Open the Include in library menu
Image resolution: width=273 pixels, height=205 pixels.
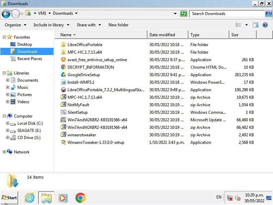[x=52, y=25]
